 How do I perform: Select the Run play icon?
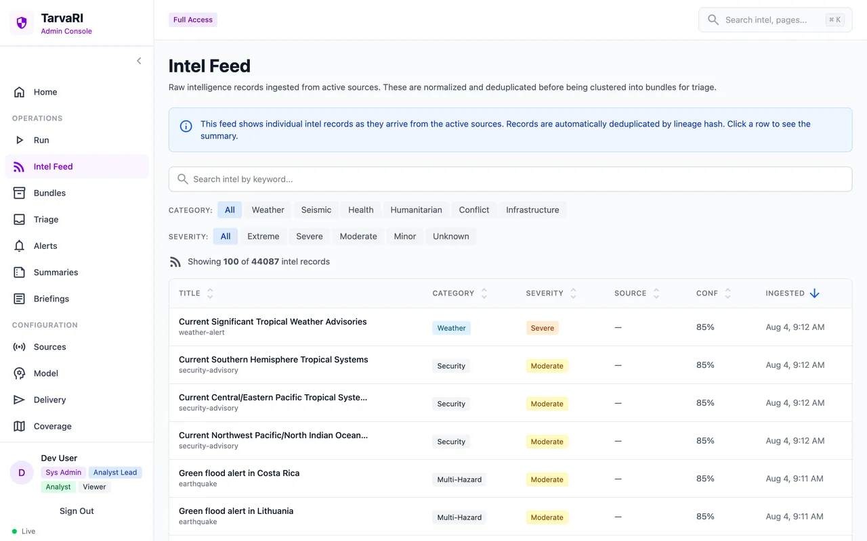click(20, 140)
